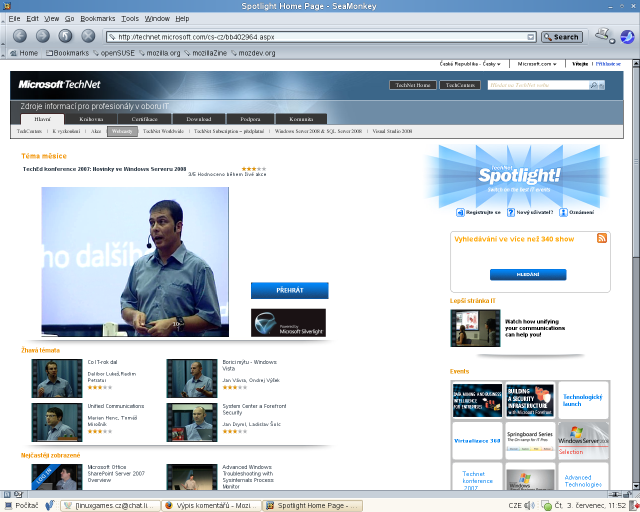Open the TechNet search options arrow
The height and width of the screenshot is (512, 640).
pos(601,85)
